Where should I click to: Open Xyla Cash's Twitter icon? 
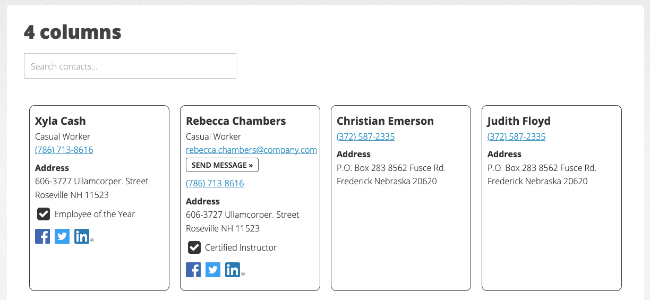[x=62, y=236]
